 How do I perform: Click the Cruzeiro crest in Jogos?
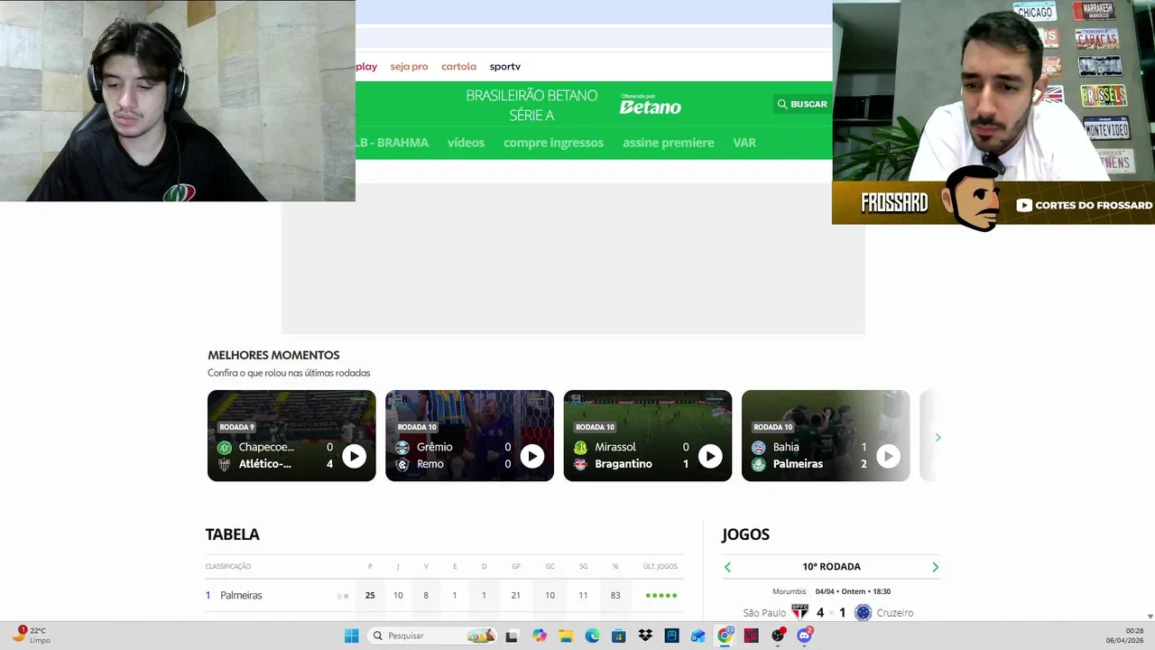(x=863, y=612)
